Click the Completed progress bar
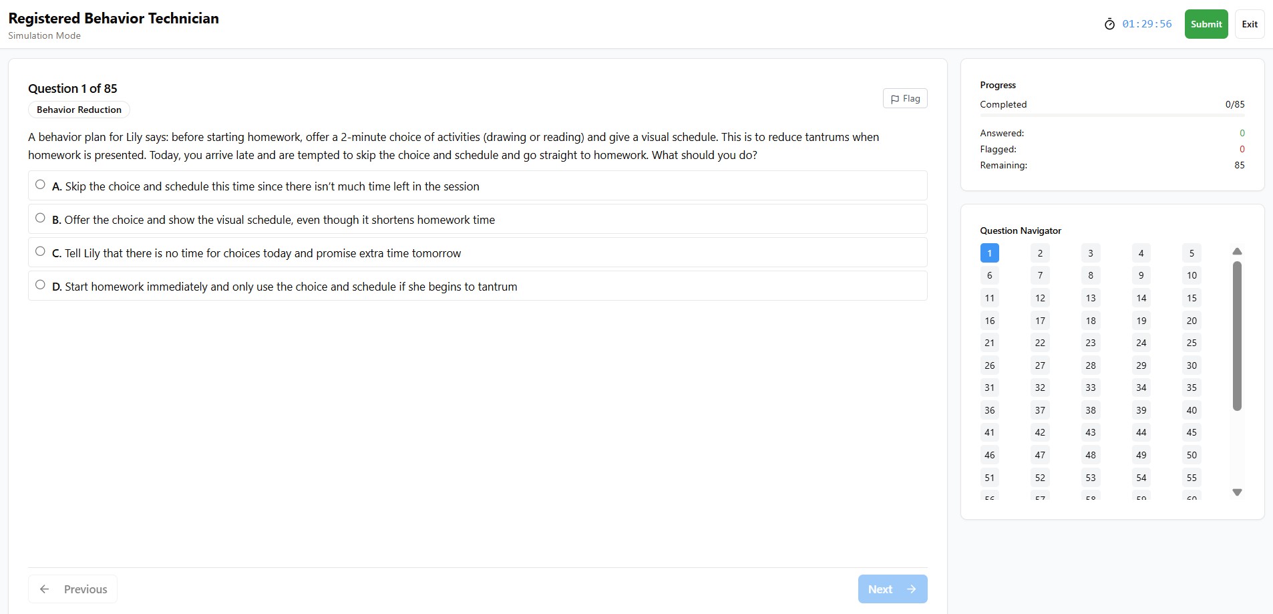1273x614 pixels. 1112,116
